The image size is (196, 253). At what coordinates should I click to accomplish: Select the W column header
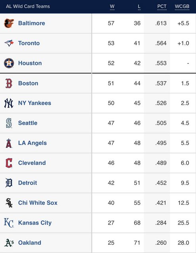click(x=112, y=6)
